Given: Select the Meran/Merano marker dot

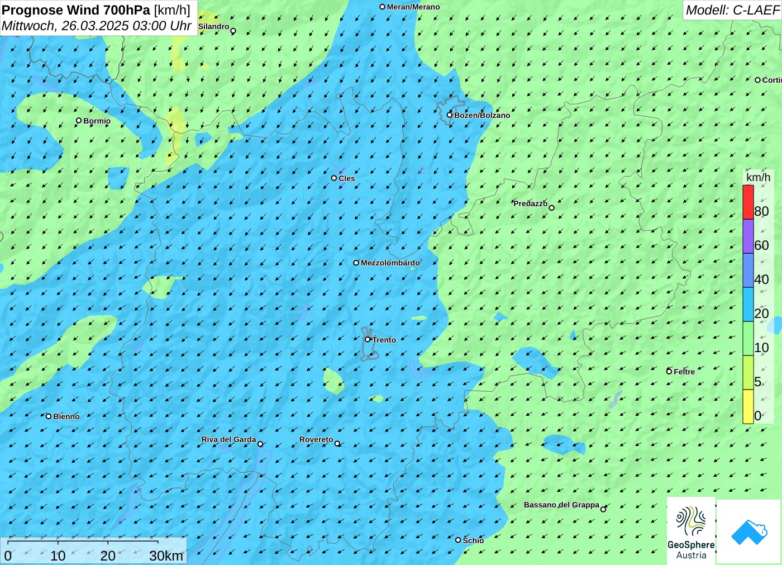Looking at the screenshot, I should [382, 7].
